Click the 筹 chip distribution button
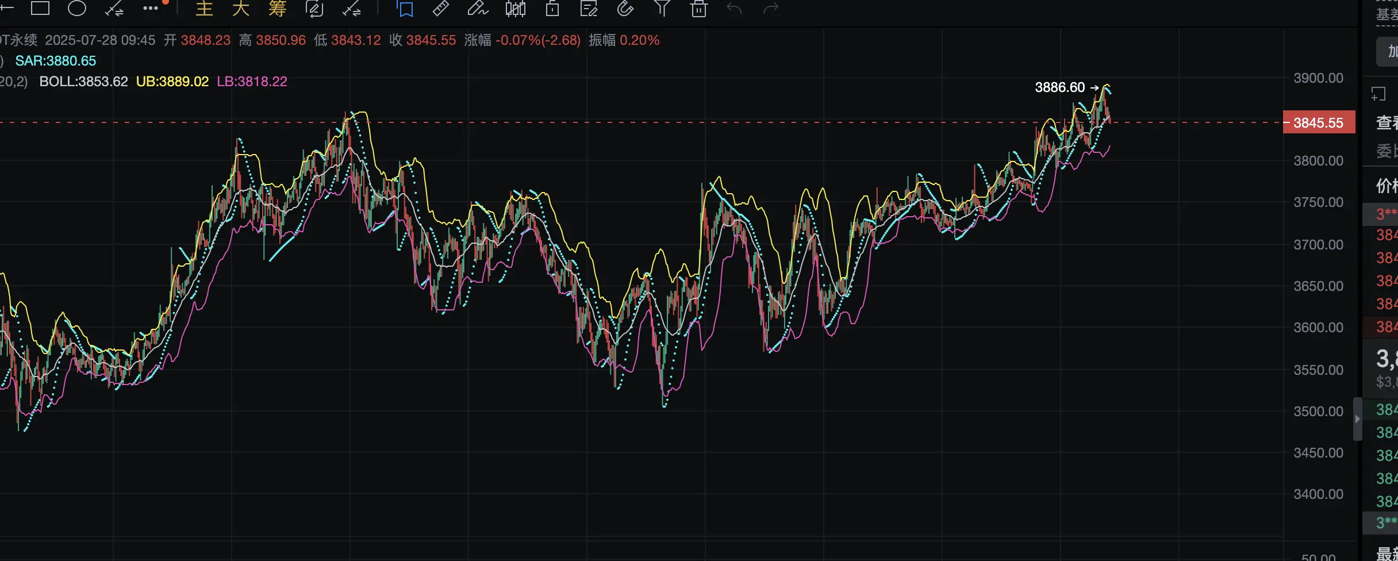This screenshot has height=561, width=1398. click(278, 9)
